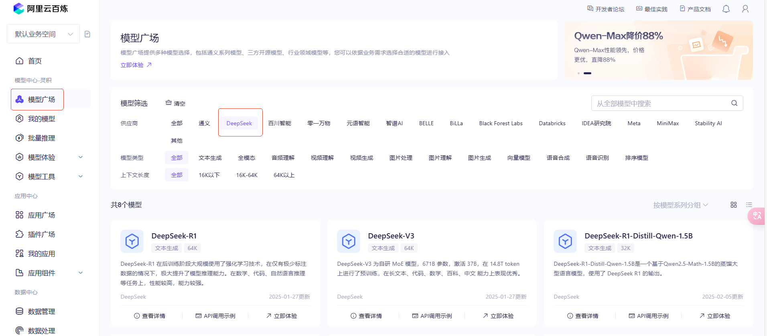View details 查看详情 for DeepSeek-R1
The height and width of the screenshot is (336, 767).
[150, 316]
